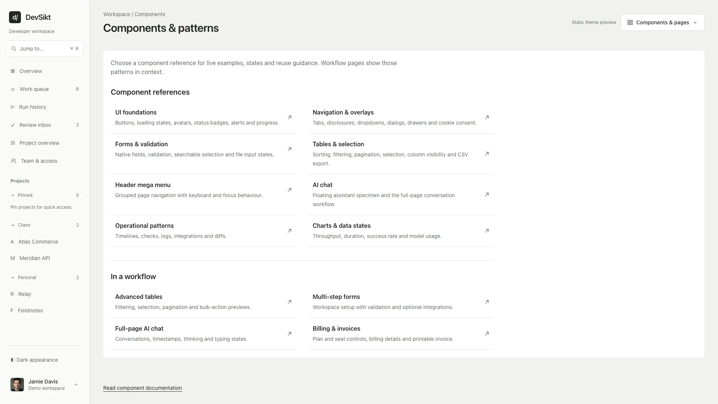Expand the Jamie Davis account menu chevron

[x=76, y=385]
